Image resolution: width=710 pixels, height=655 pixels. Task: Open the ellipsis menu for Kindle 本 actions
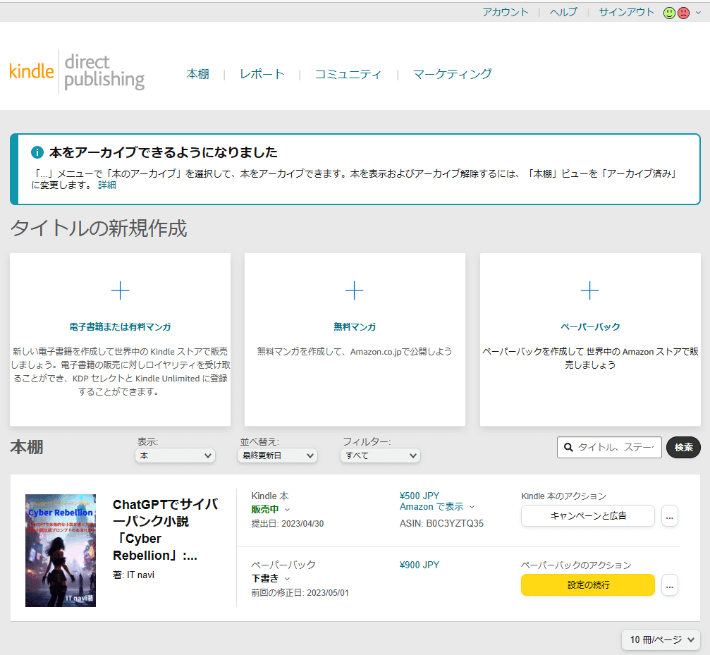point(670,516)
